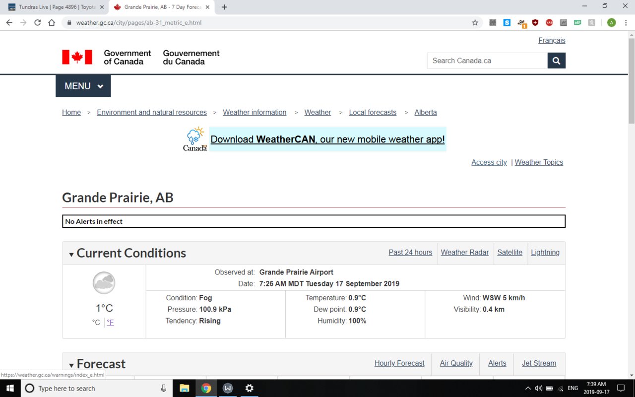Open Windows Start menu
The width and height of the screenshot is (635, 397).
[10, 388]
